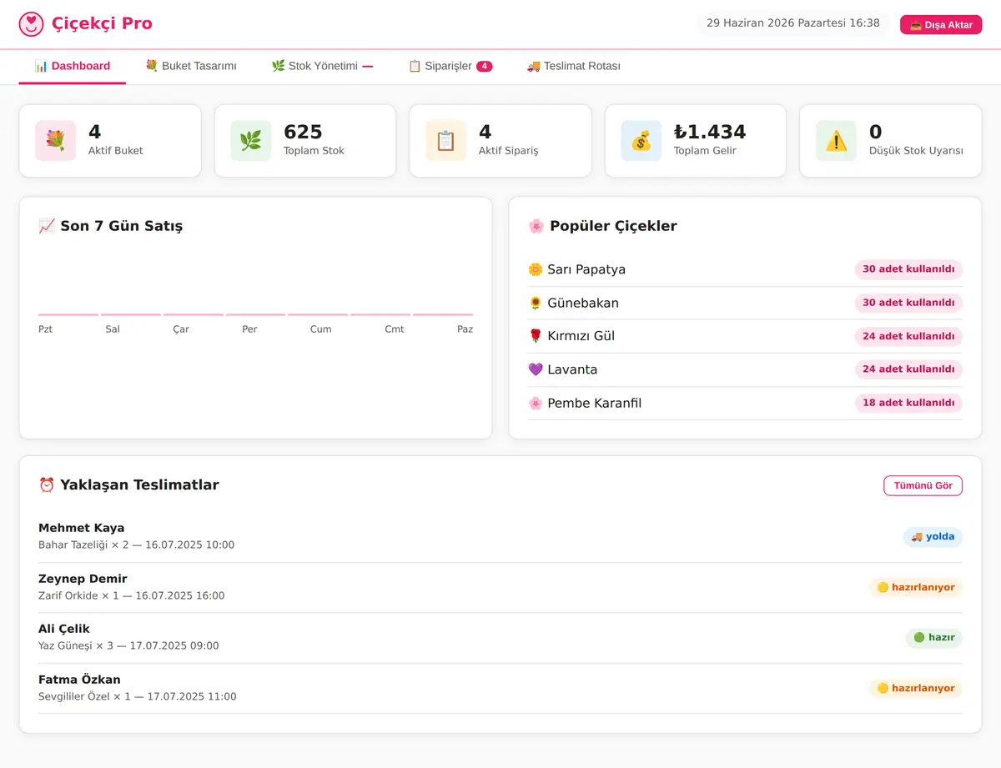Click the yolda status badge for Mehmet Kaya

933,537
